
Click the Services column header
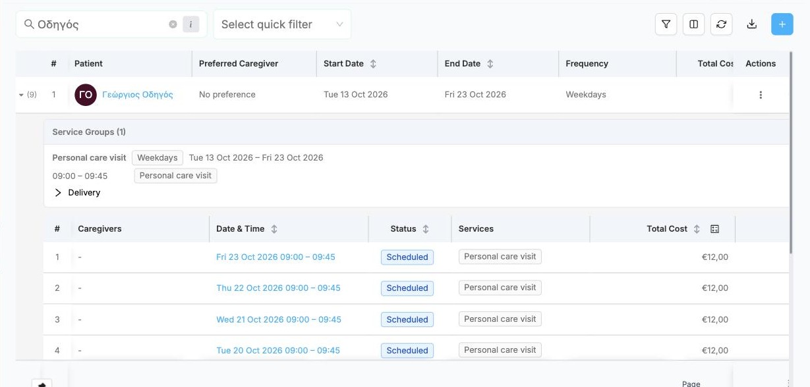476,229
